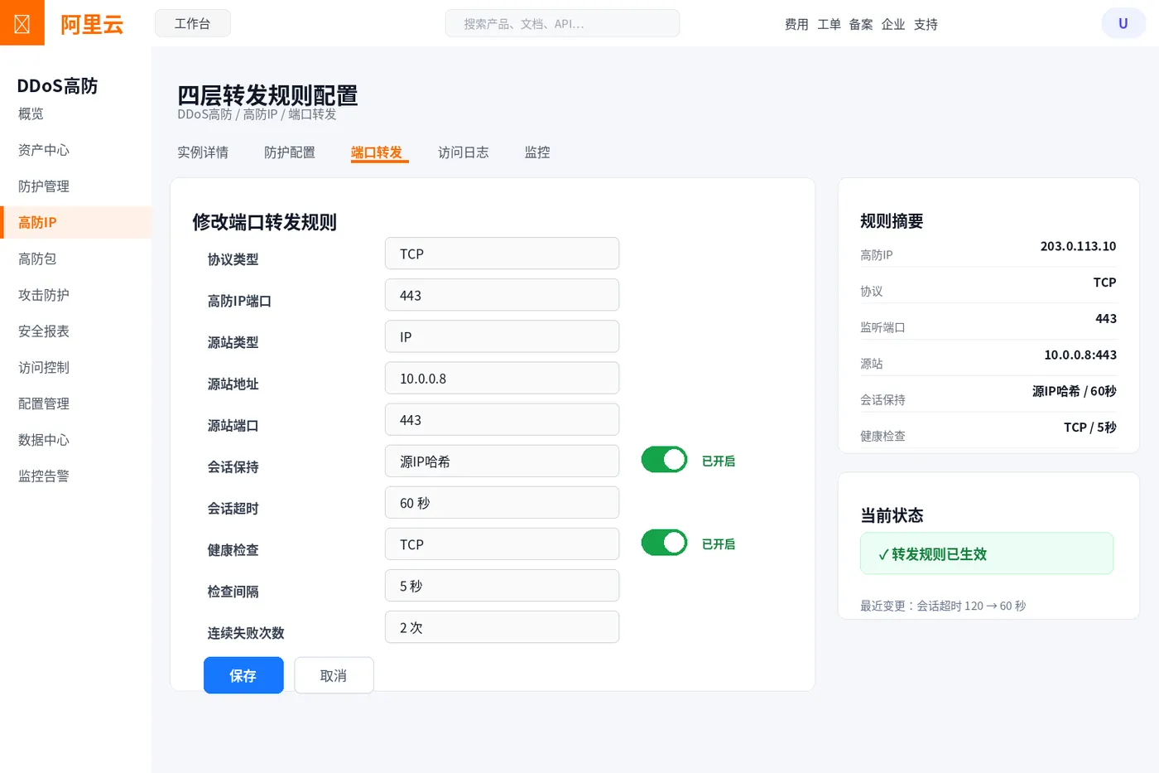Click the 转发规则已生效 status banner
Screen dimensions: 1159x773
point(987,553)
